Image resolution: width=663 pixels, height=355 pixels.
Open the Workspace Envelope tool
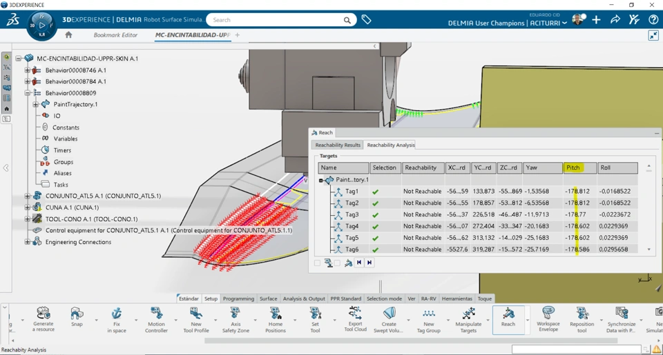[x=548, y=319]
